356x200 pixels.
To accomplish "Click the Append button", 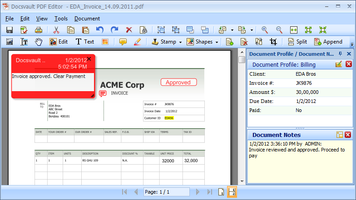I will (328, 42).
